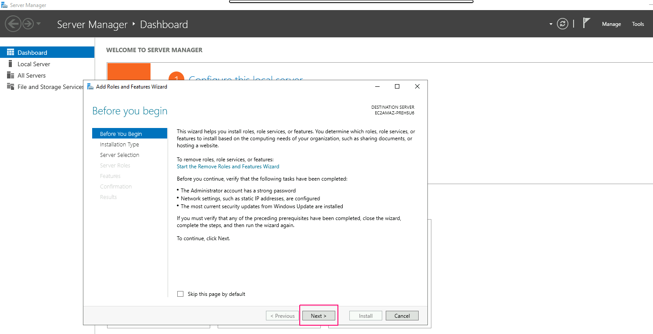Click the Server Manager forward arrow
Screen dimensions: 653x334
pyautogui.click(x=28, y=24)
